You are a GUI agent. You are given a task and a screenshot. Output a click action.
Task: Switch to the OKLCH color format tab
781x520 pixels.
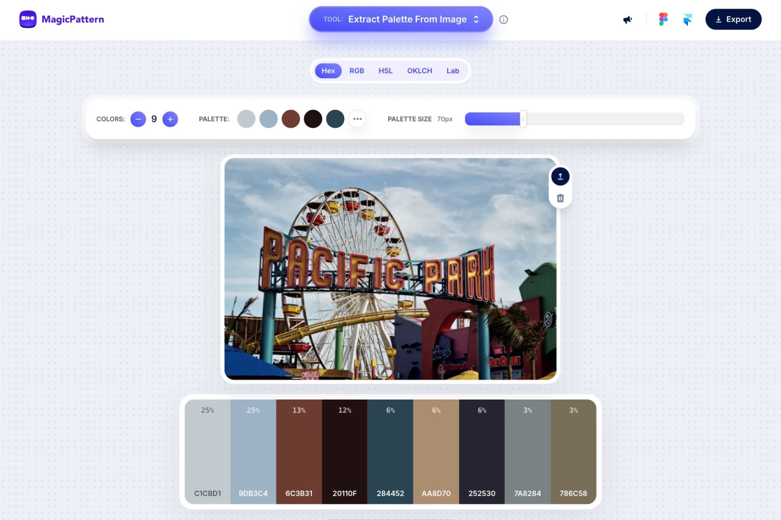tap(419, 71)
